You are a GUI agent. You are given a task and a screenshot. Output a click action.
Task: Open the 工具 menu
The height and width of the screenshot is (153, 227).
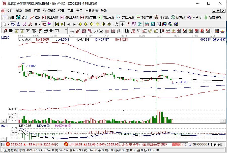tap(70, 11)
